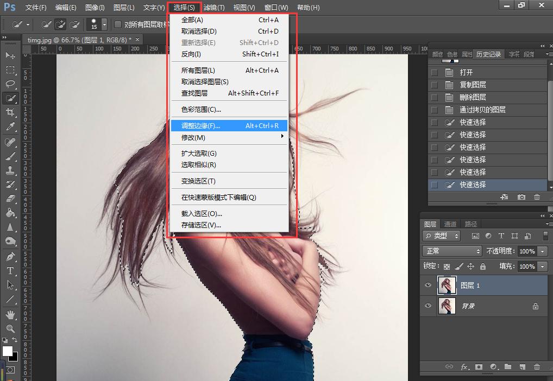Switch to the 通道 channels tab
The height and width of the screenshot is (381, 553).
tap(450, 224)
